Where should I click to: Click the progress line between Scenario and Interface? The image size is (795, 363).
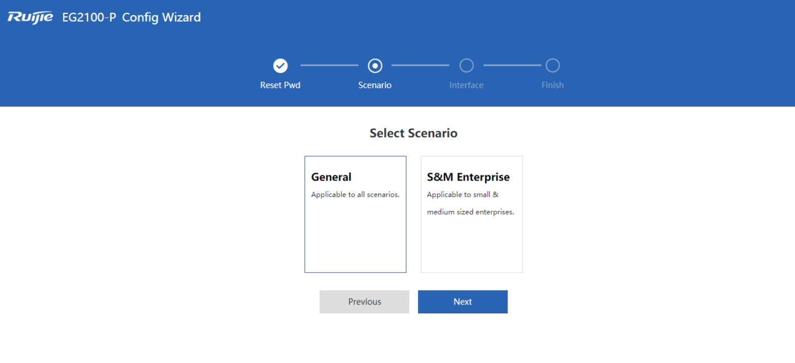(420, 66)
